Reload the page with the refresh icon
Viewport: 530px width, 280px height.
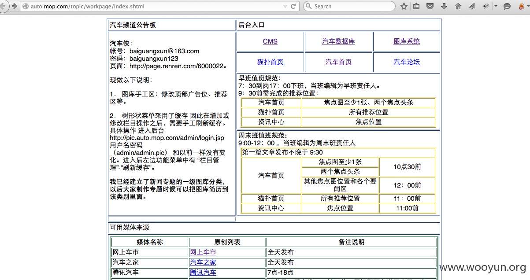tap(293, 6)
